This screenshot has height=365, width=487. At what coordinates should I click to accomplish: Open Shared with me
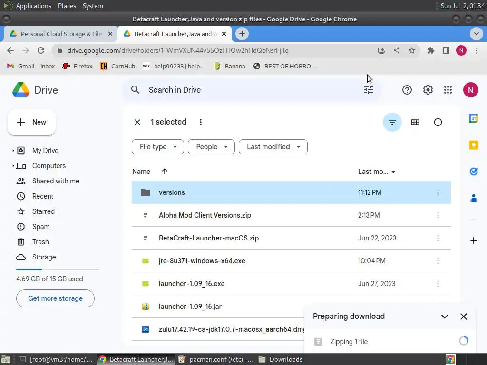56,181
